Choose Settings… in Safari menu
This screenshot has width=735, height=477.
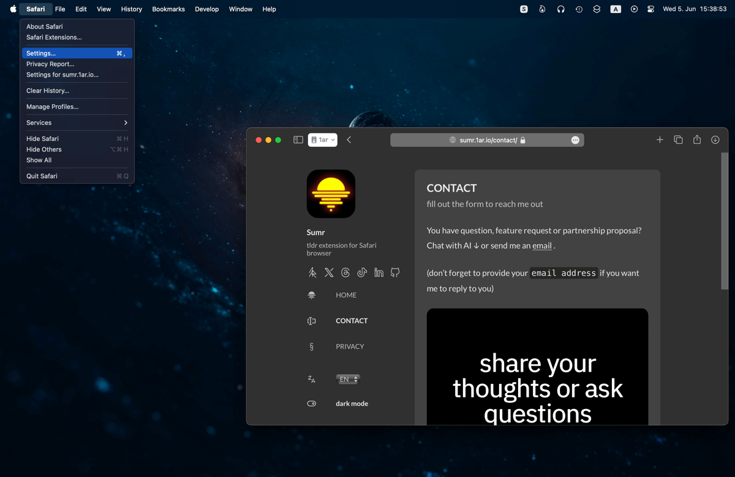pos(77,53)
